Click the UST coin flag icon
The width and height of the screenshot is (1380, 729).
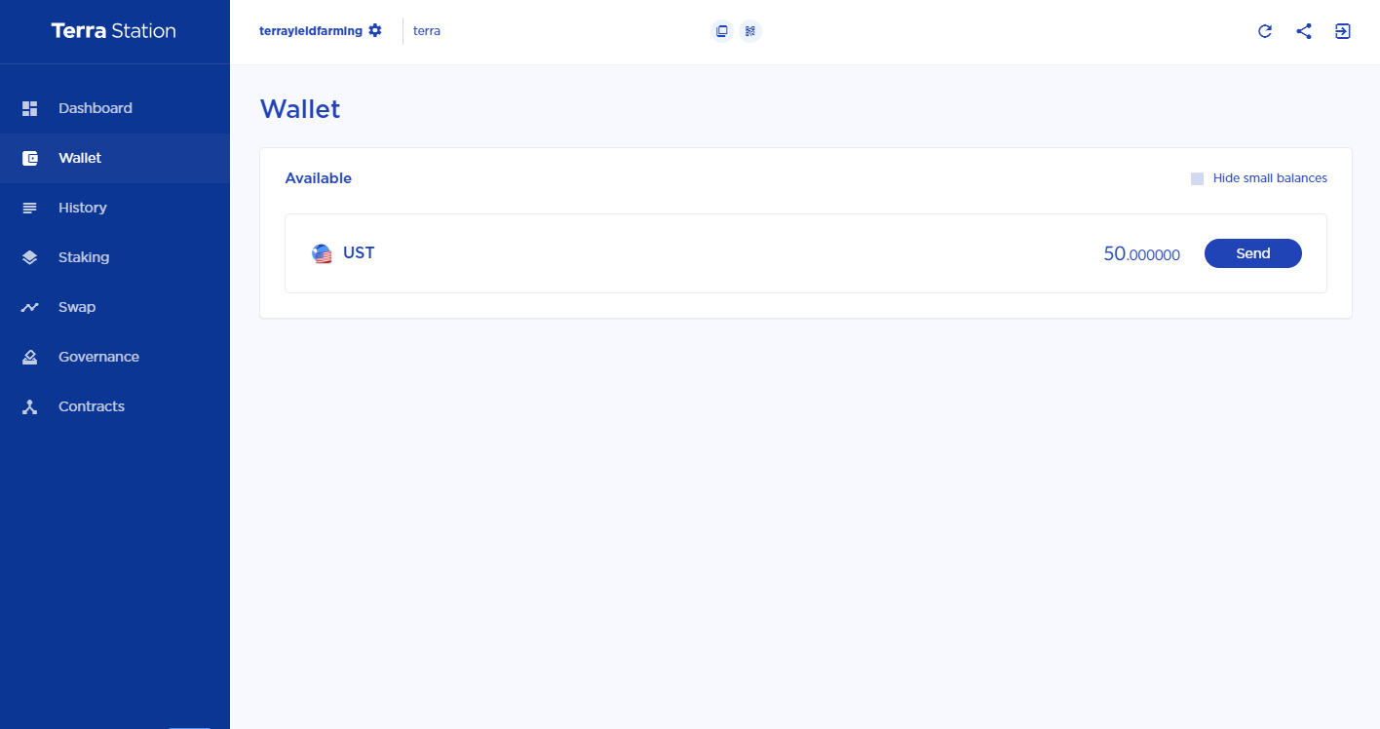pyautogui.click(x=322, y=253)
